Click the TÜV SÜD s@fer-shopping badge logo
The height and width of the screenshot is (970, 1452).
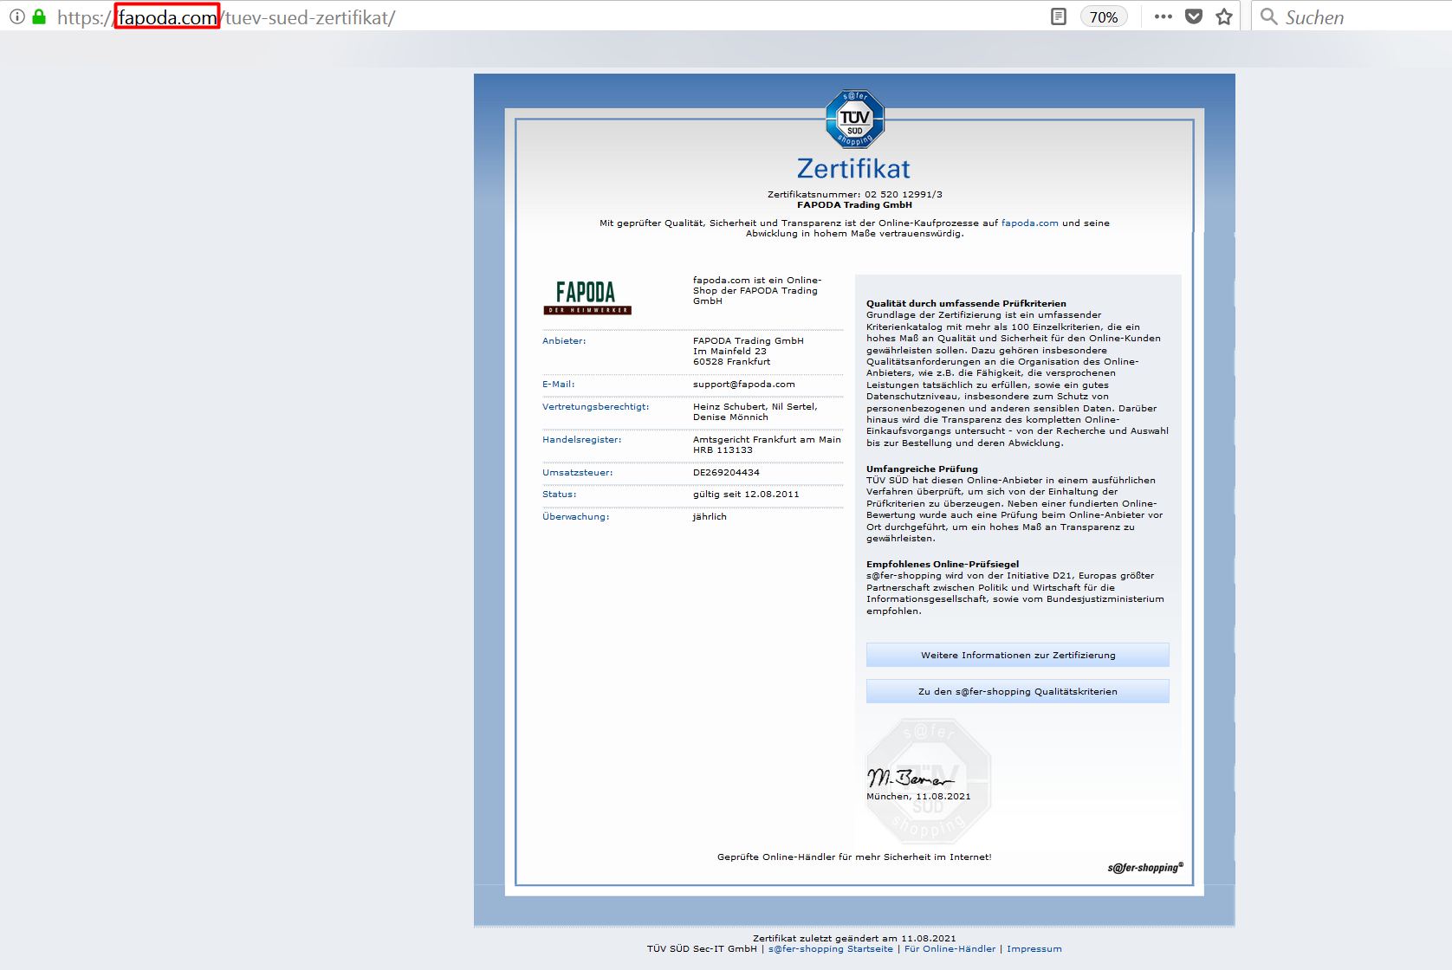coord(855,120)
